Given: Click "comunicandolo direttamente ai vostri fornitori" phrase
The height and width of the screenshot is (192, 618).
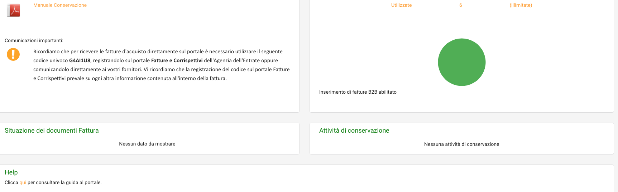Looking at the screenshot, I should [x=87, y=70].
